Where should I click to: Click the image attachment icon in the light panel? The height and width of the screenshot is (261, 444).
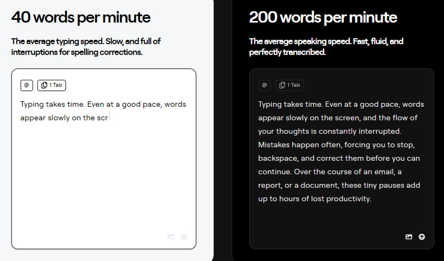171,237
